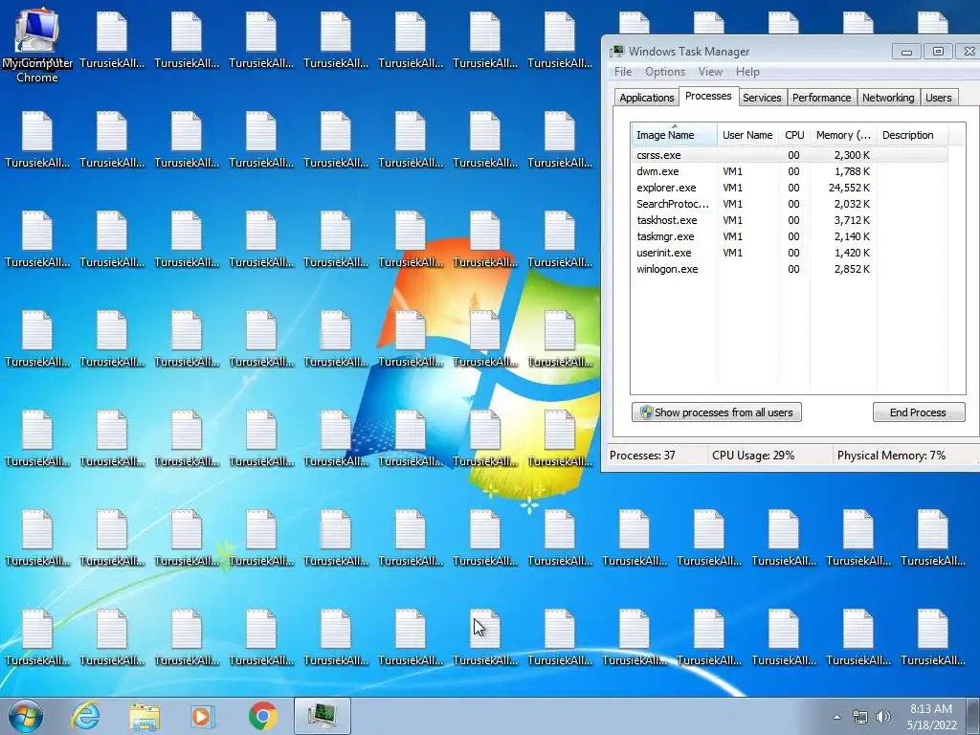The image size is (980, 735).
Task: Open the View menu in Task Manager
Action: [x=710, y=72]
